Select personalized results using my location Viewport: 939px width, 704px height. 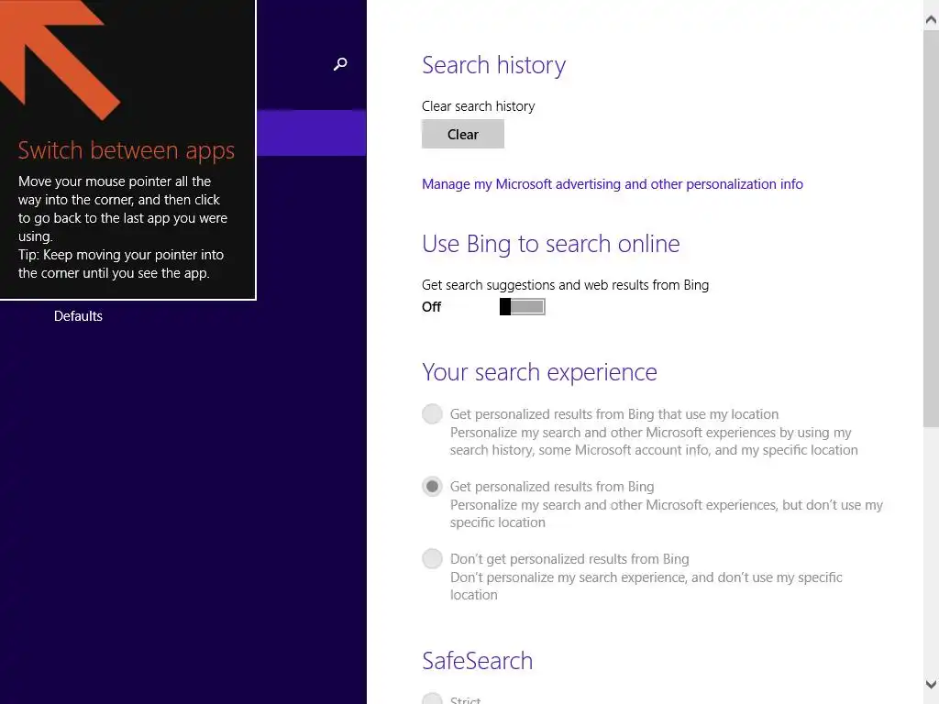[432, 413]
